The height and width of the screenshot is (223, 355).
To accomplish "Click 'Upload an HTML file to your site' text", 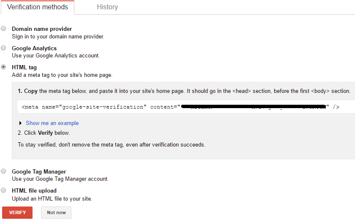I will [x=52, y=199].
